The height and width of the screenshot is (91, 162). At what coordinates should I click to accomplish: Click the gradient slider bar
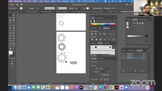[138, 36]
